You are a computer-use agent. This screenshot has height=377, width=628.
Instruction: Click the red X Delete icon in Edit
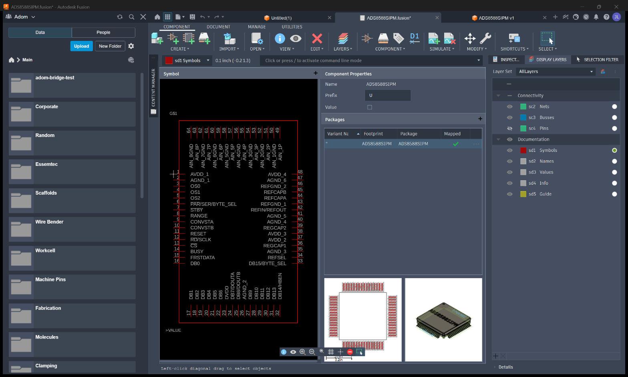(317, 38)
